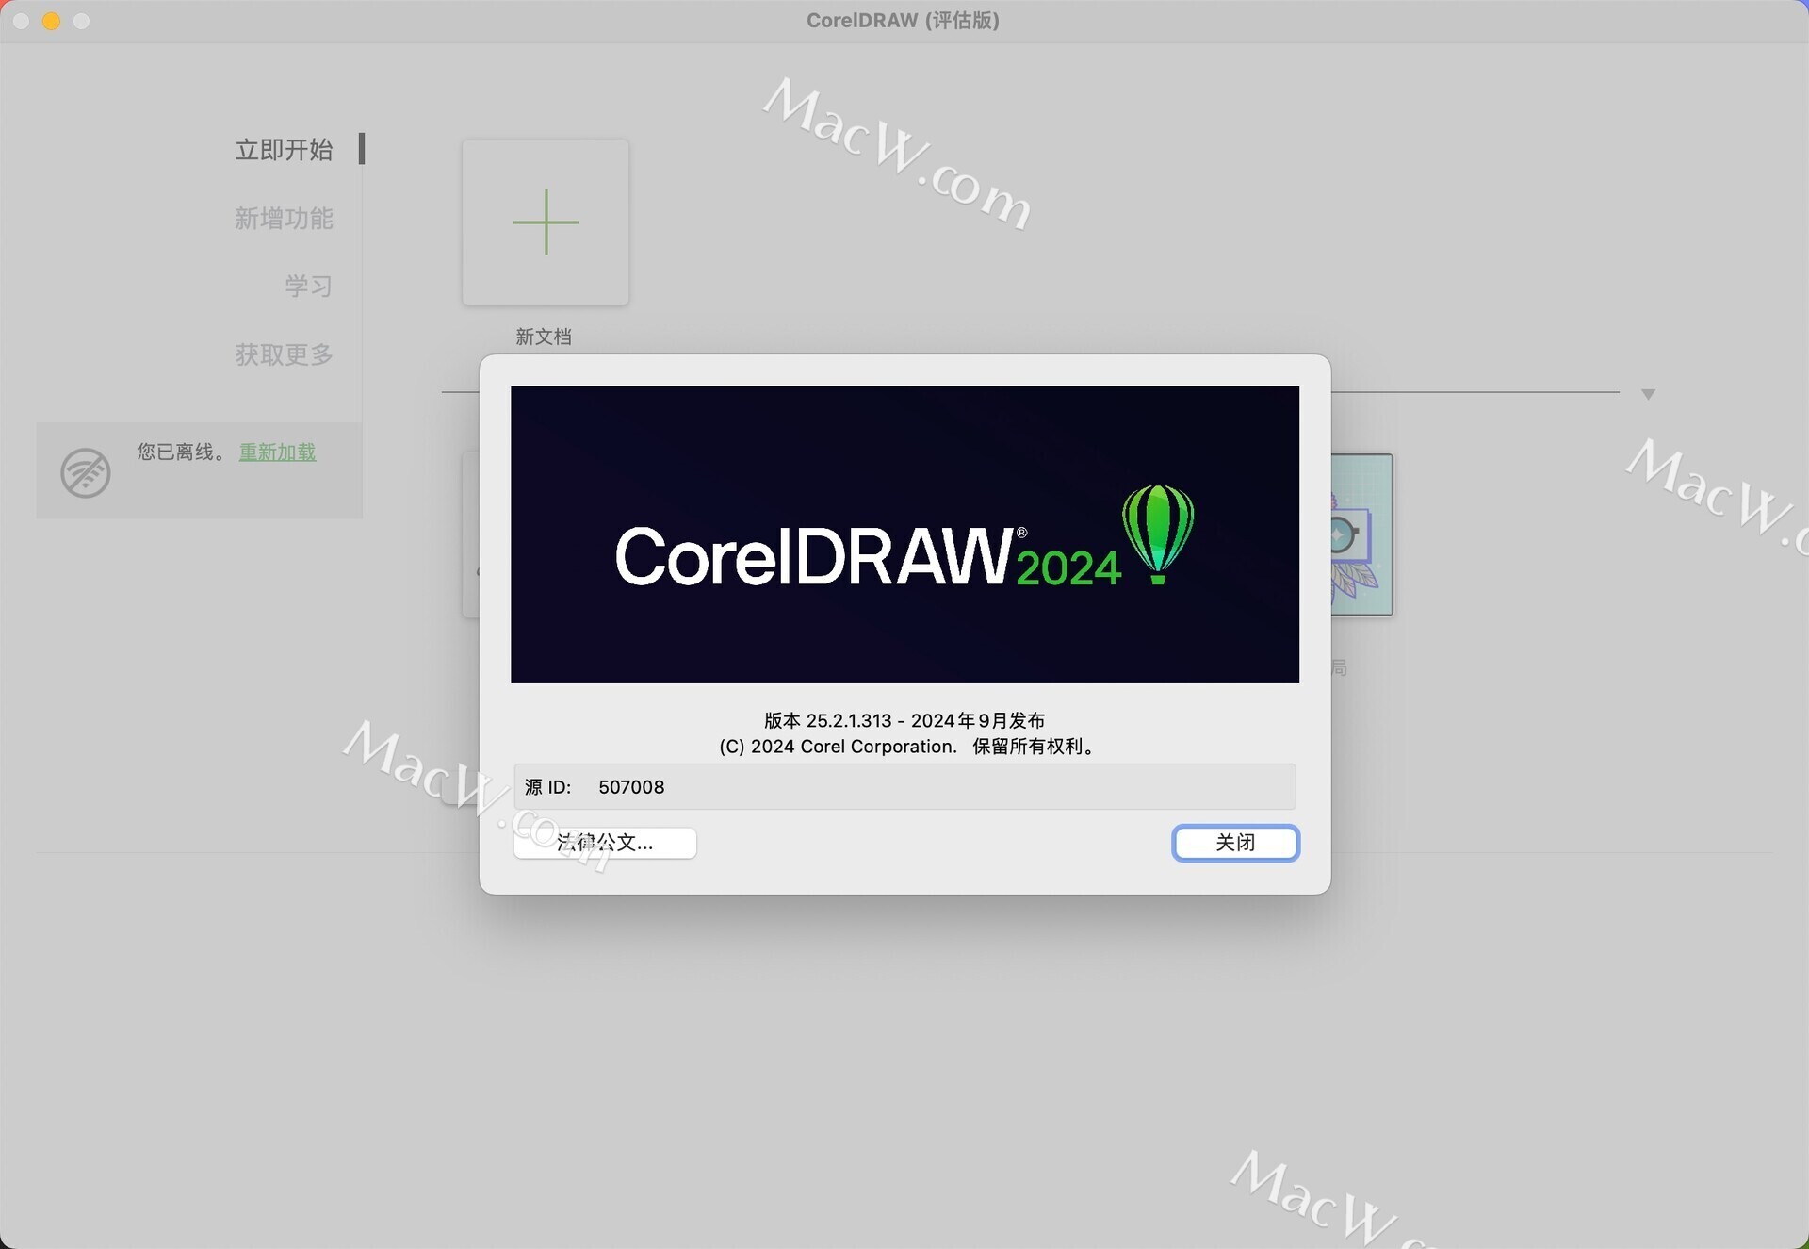
Task: Close the About dialog with 关闭 button
Action: coord(1235,842)
